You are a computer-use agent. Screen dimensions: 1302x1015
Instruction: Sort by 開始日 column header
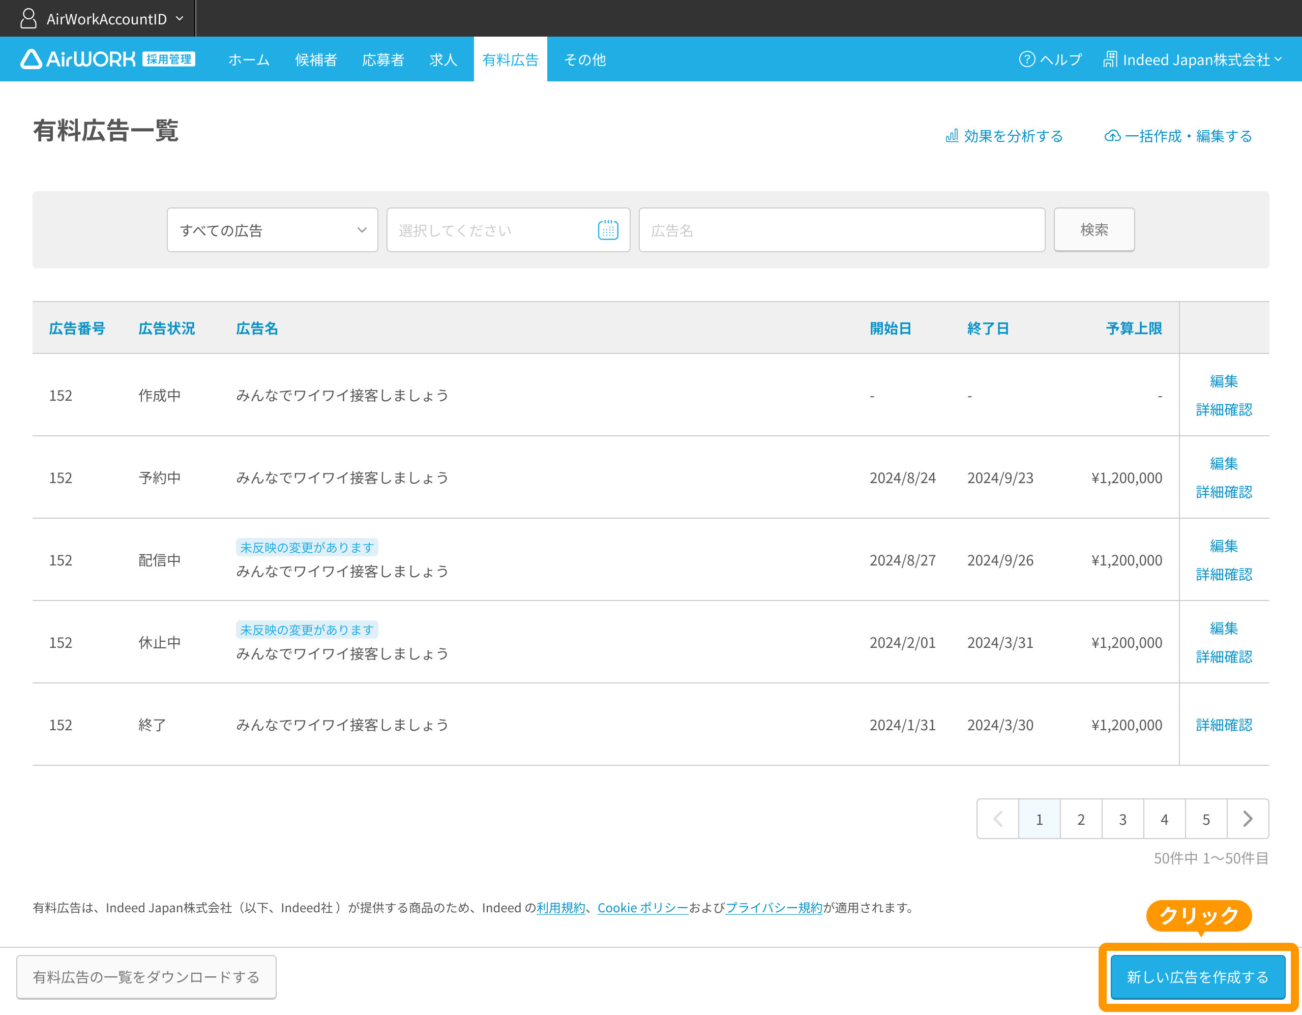coord(890,328)
